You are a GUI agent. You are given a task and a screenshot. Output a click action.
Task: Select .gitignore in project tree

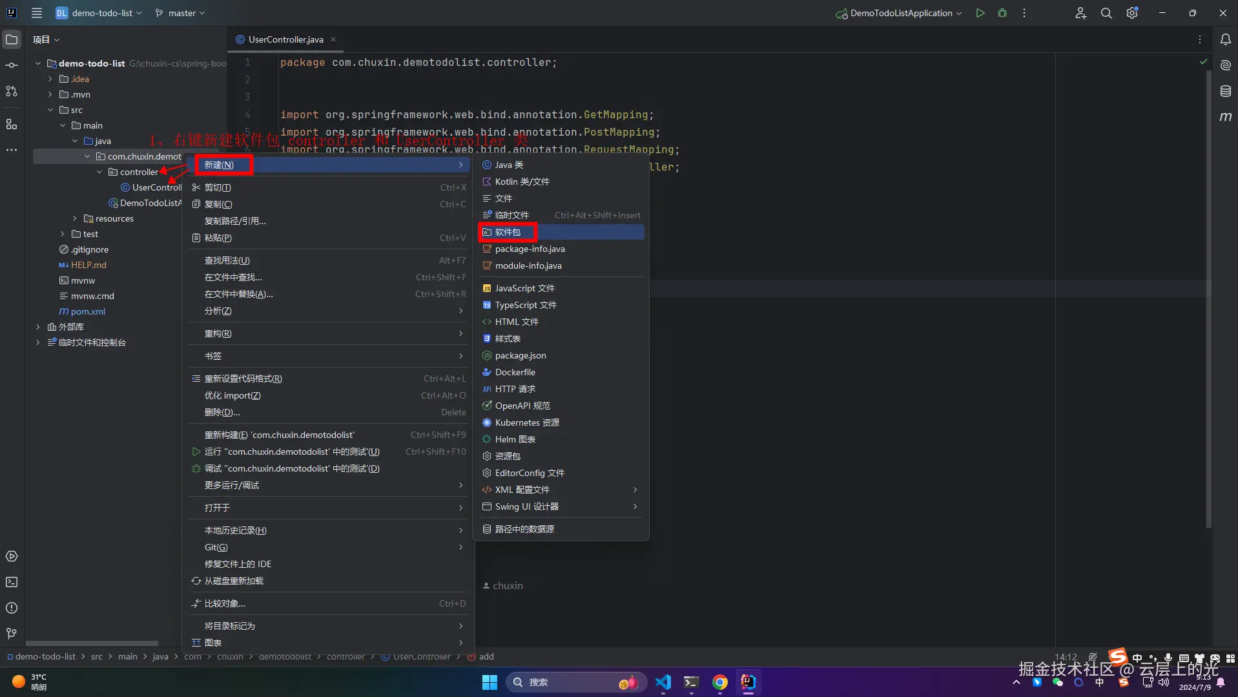point(90,249)
